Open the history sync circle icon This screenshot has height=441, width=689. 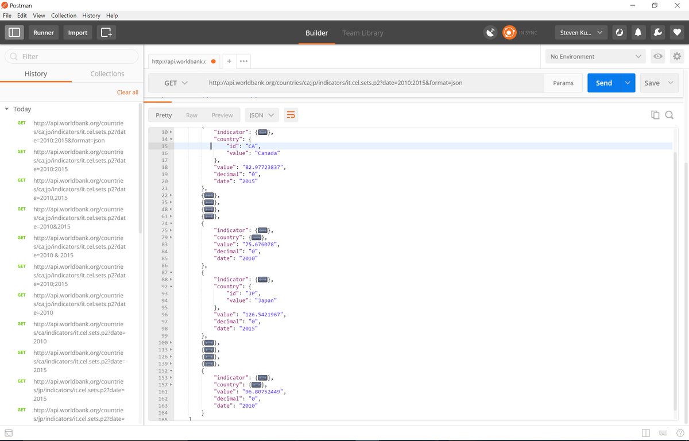tap(620, 33)
